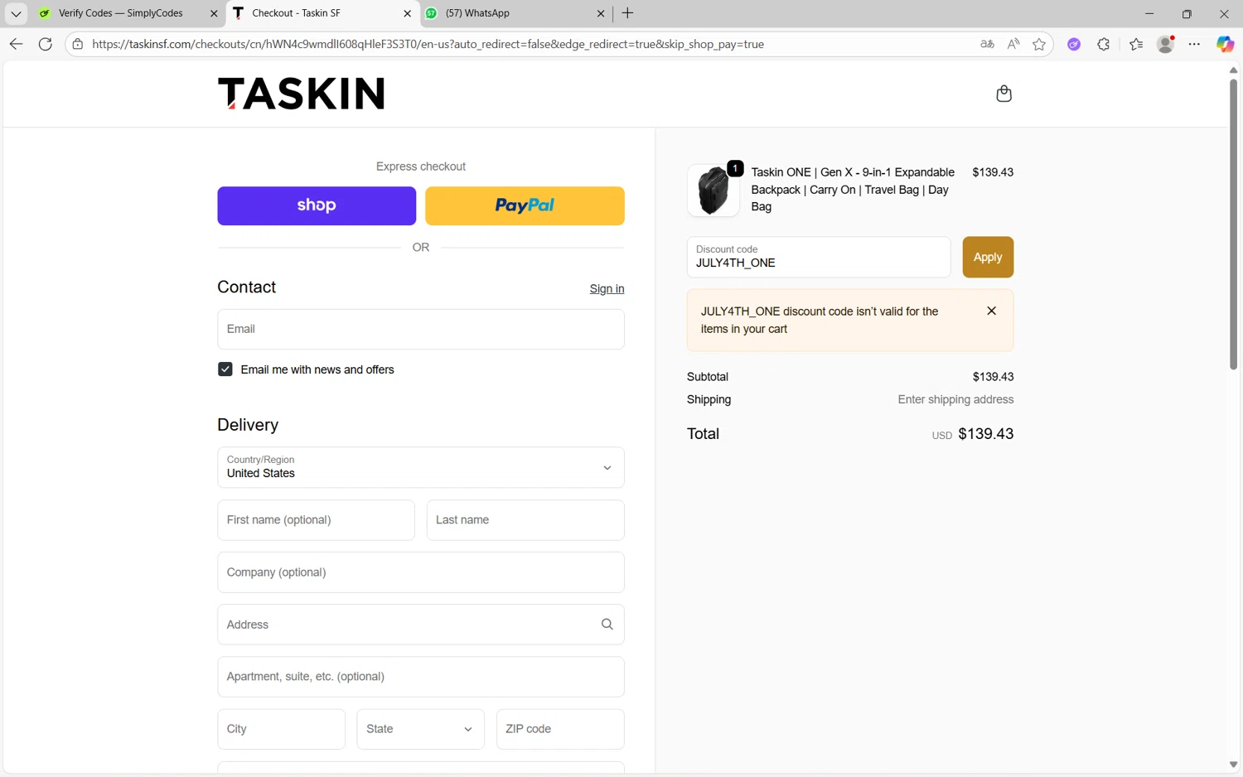Open a new browser tab
Viewport: 1243px width, 777px height.
[x=627, y=13]
